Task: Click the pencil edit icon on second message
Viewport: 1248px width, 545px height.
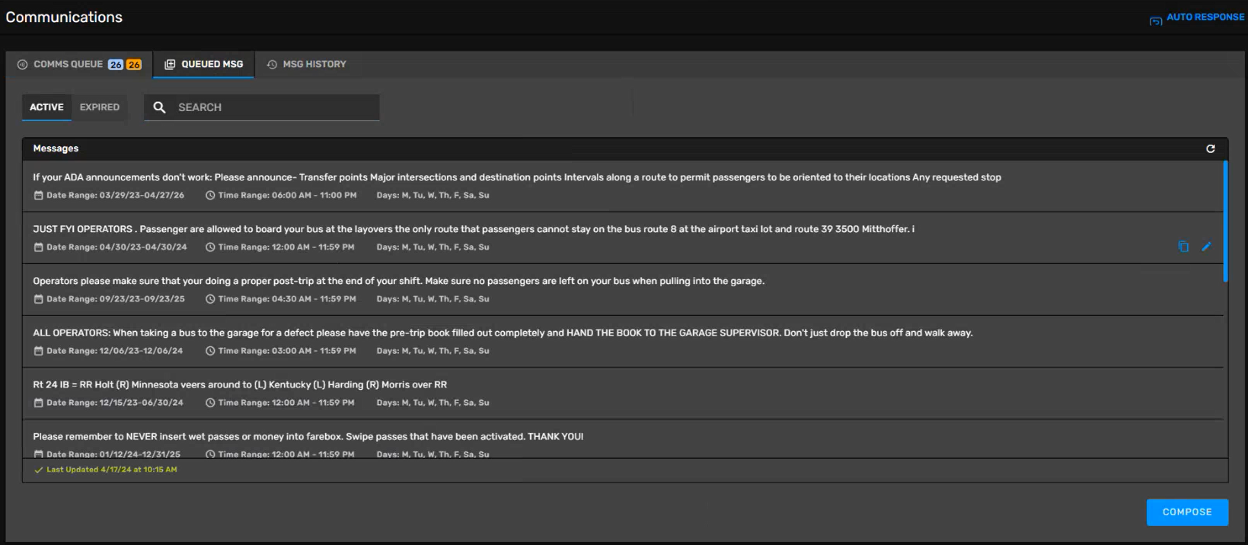Action: tap(1206, 247)
